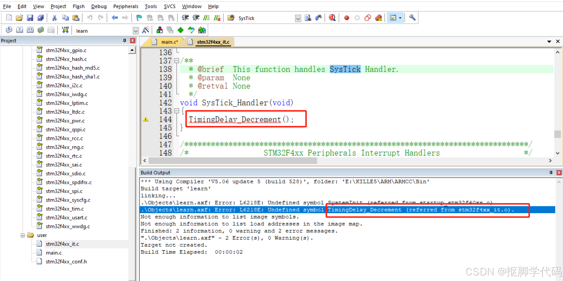Image resolution: width=563 pixels, height=281 pixels.
Task: Click inside the SysTick find field
Action: (x=265, y=18)
